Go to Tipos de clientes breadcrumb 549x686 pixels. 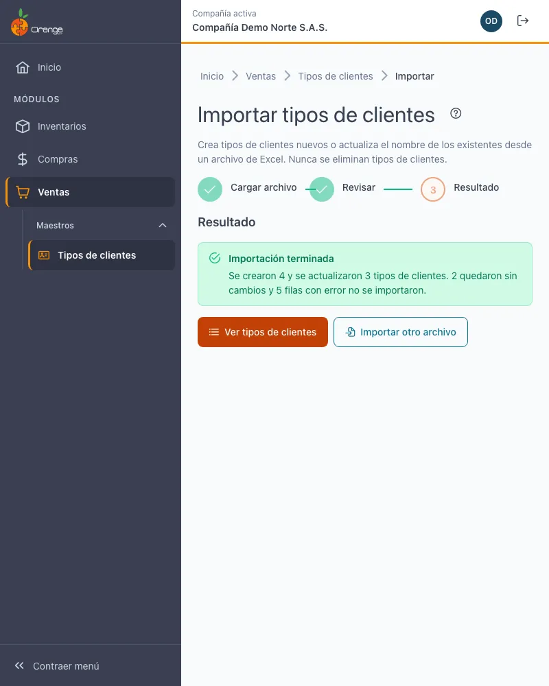336,76
